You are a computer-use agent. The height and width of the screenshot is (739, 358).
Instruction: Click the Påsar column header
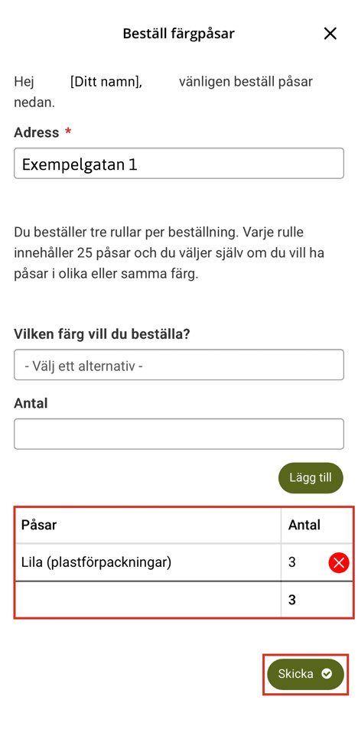coord(39,525)
